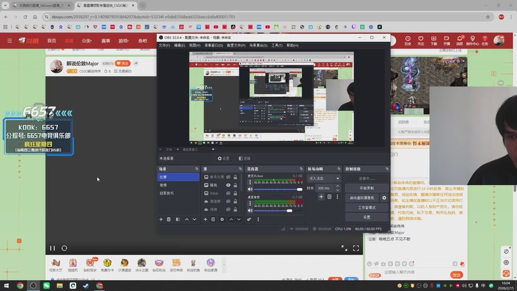This screenshot has height=291, width=517.
Task: Send chat message with 发送 button
Action: 457,275
